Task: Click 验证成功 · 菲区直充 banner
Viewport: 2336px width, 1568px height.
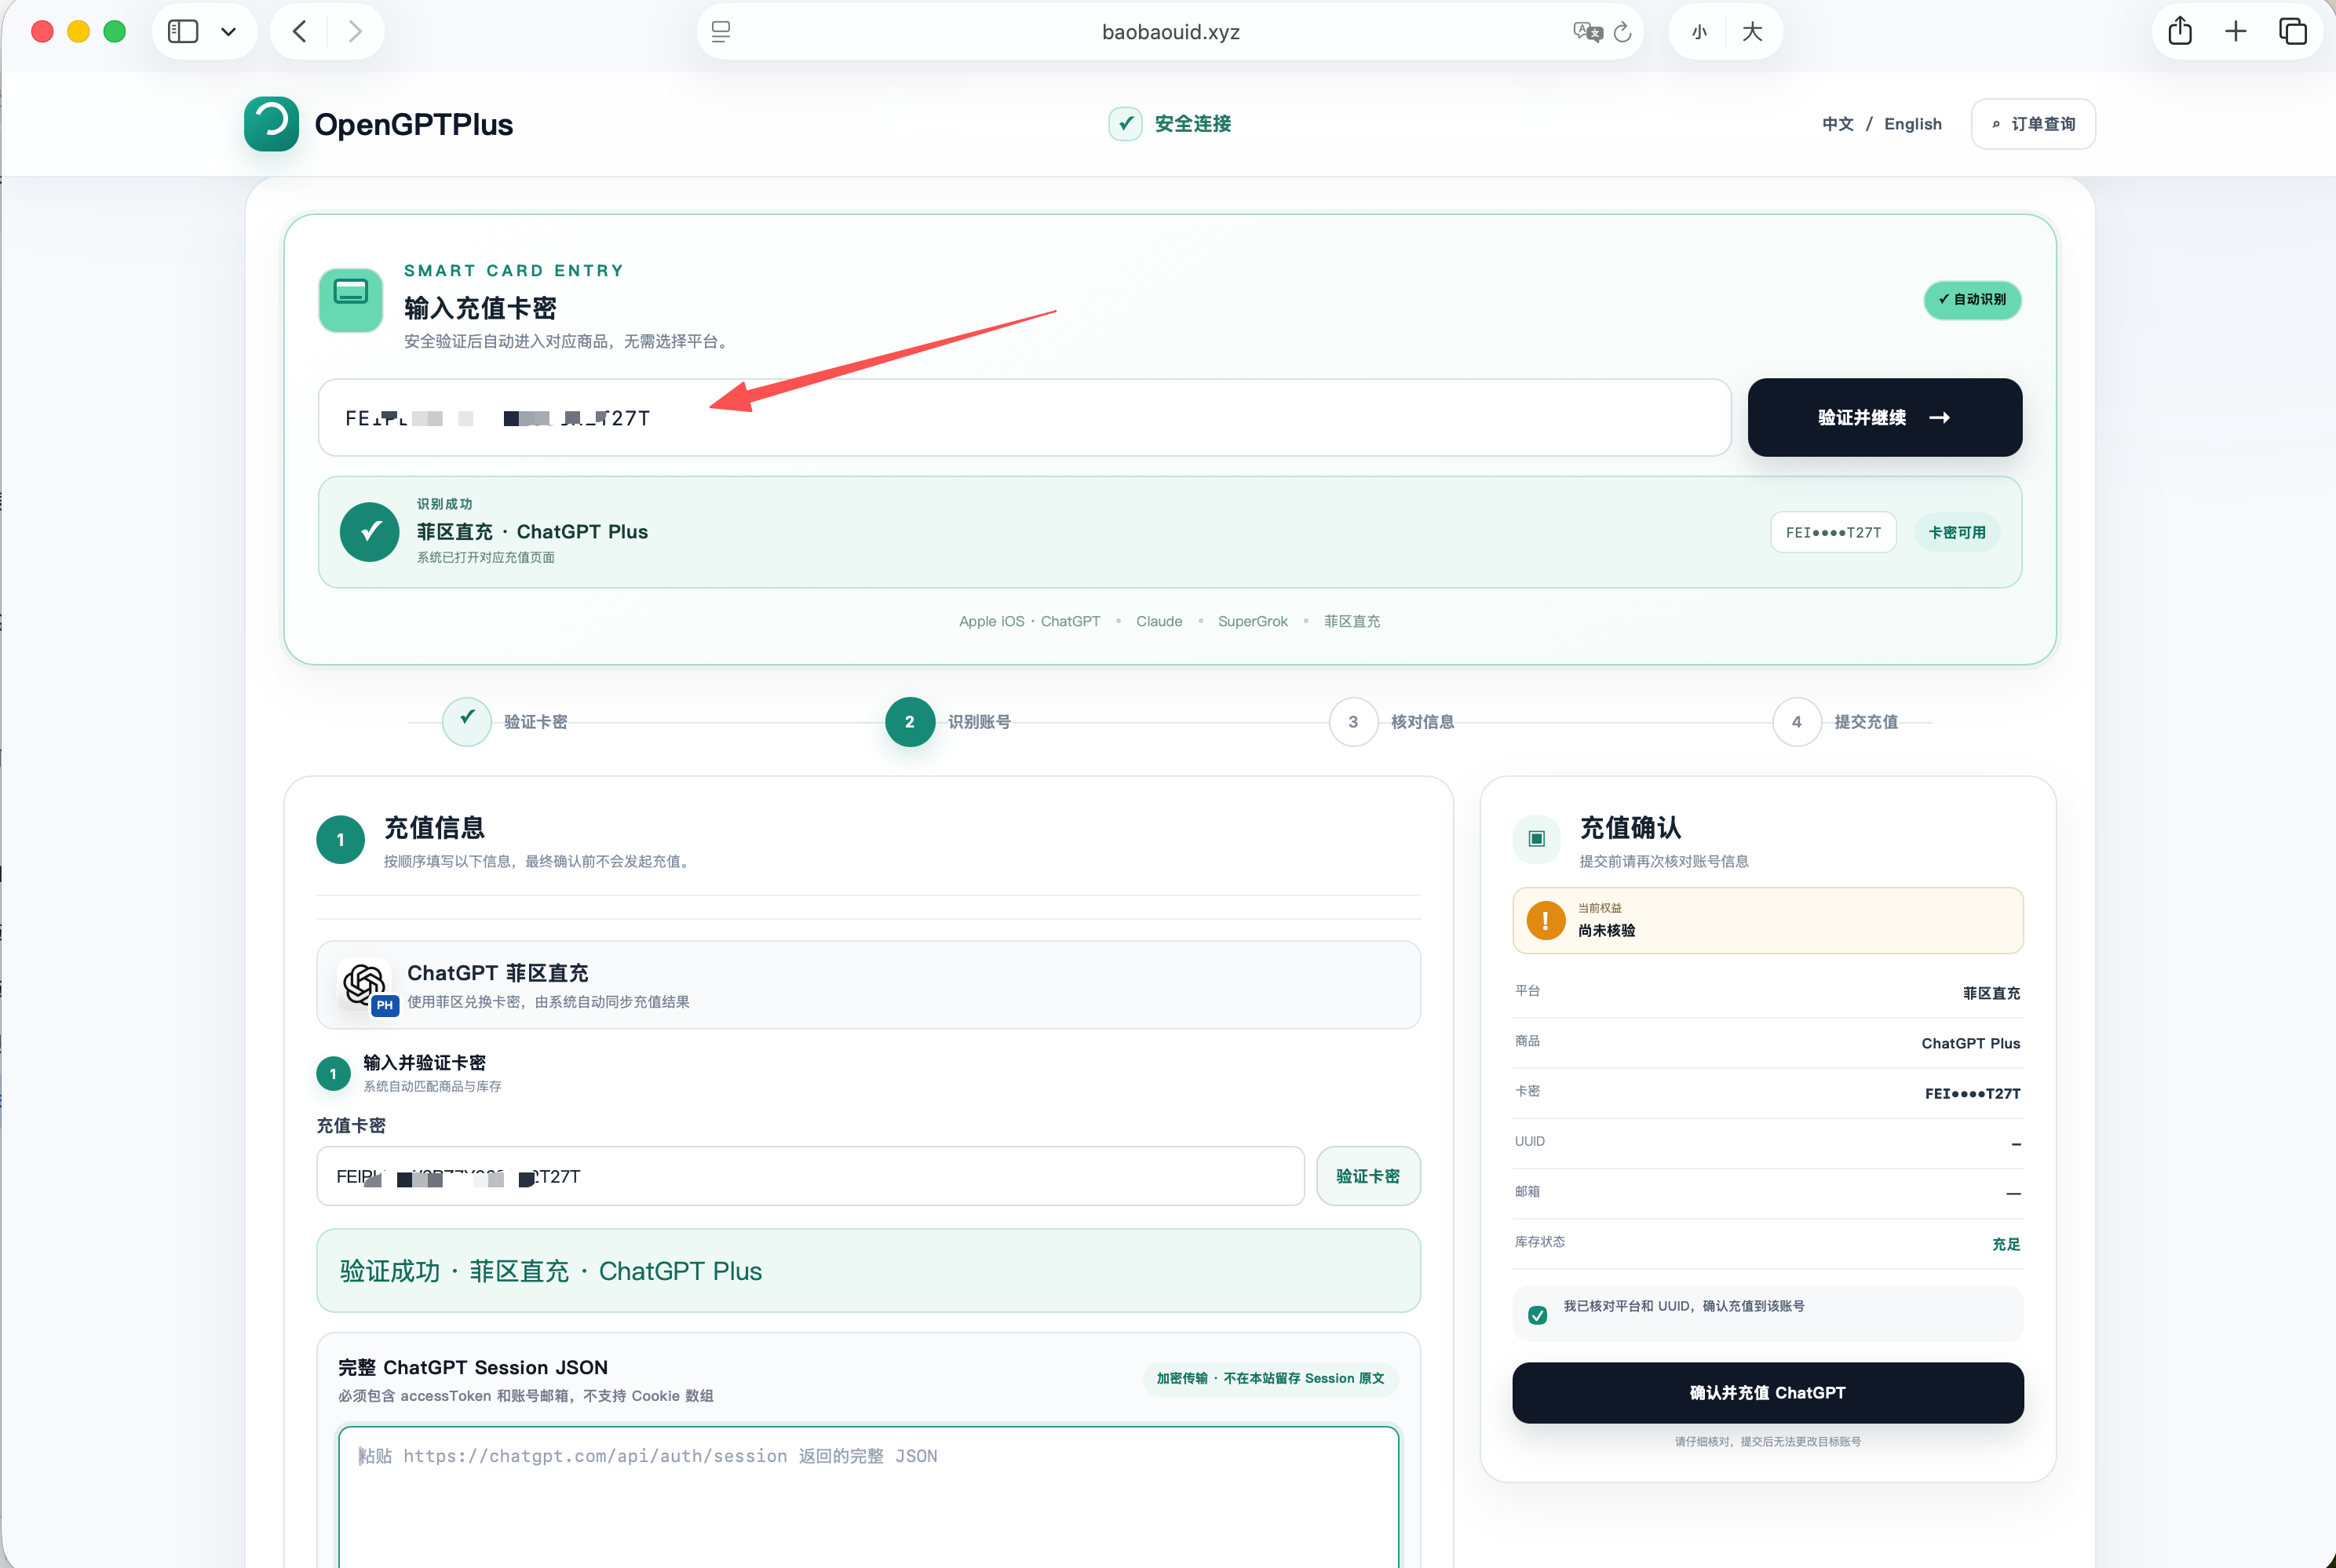Action: coord(868,1271)
